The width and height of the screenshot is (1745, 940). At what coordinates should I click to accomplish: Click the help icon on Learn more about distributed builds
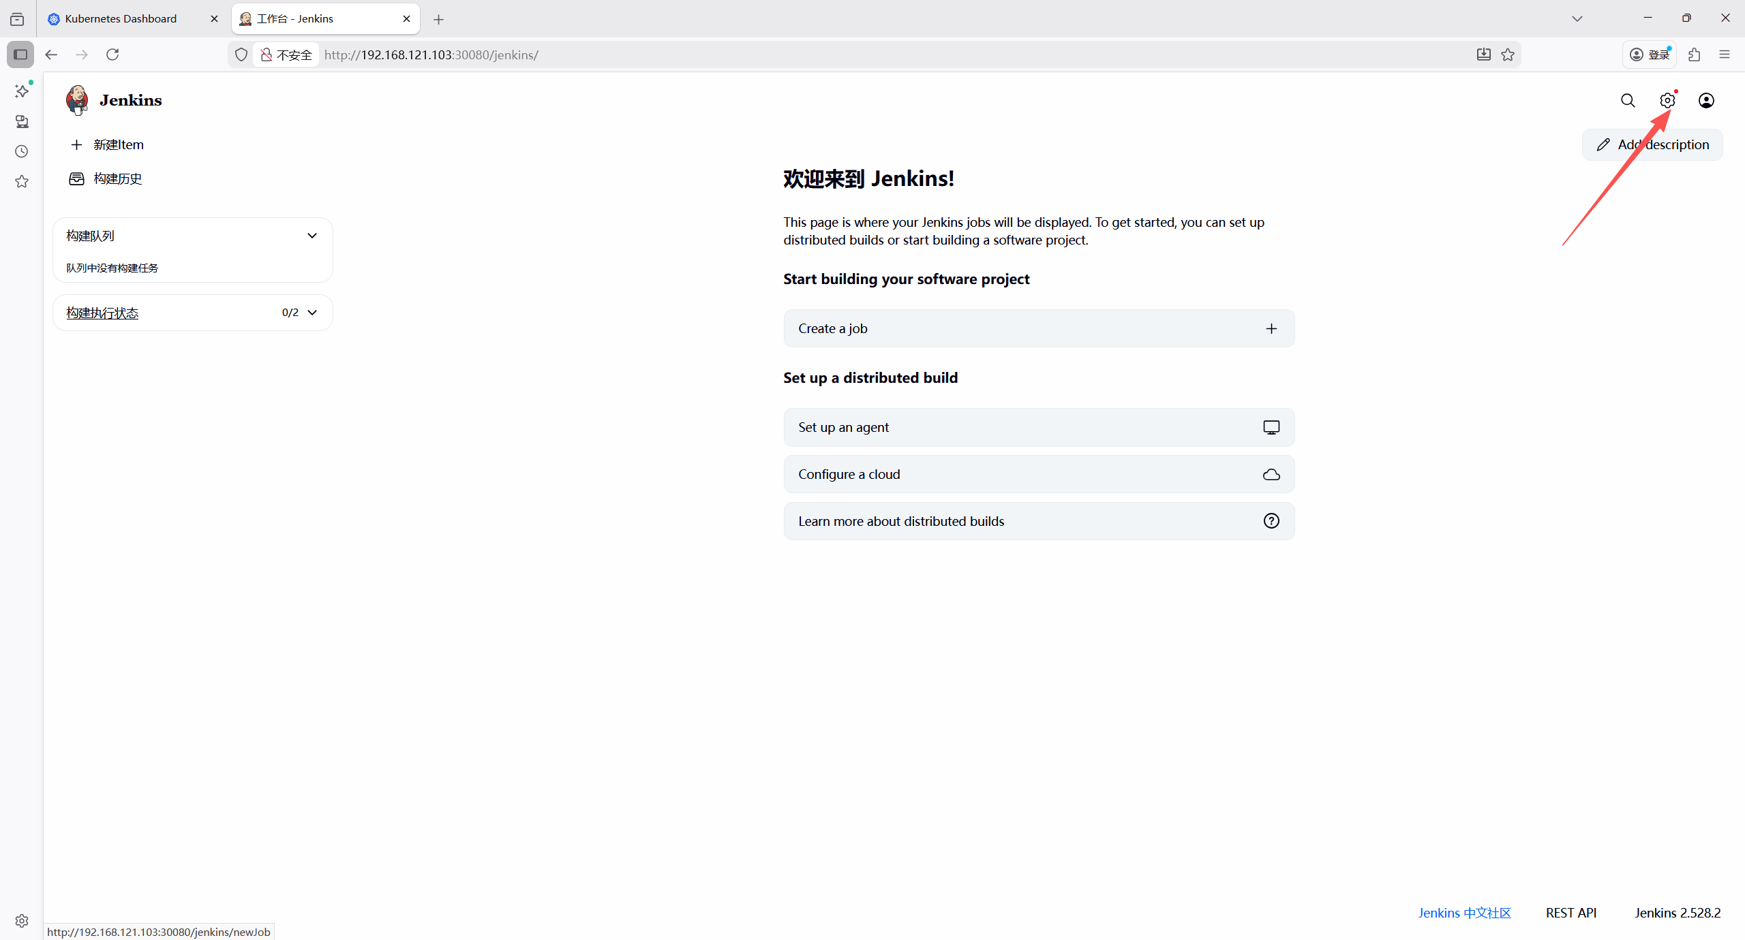(x=1271, y=521)
